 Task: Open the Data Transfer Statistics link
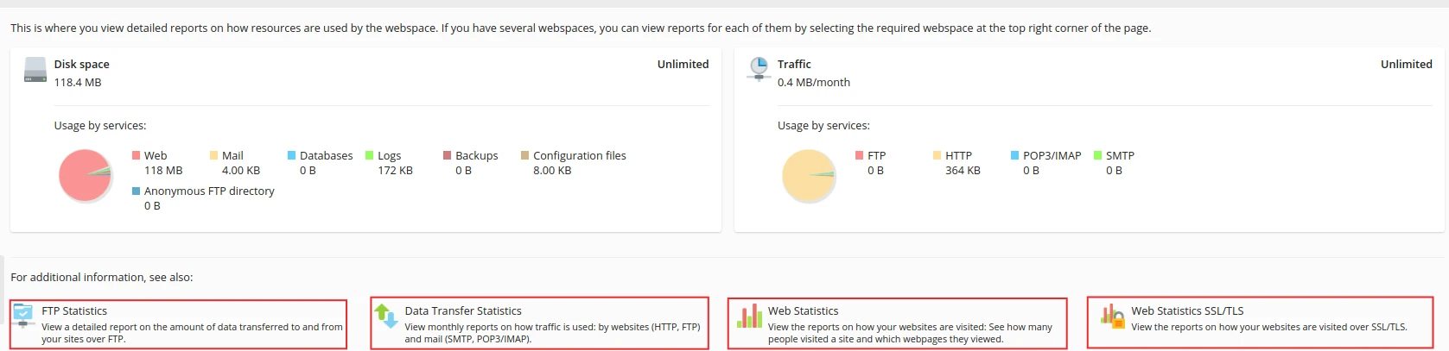pos(463,310)
